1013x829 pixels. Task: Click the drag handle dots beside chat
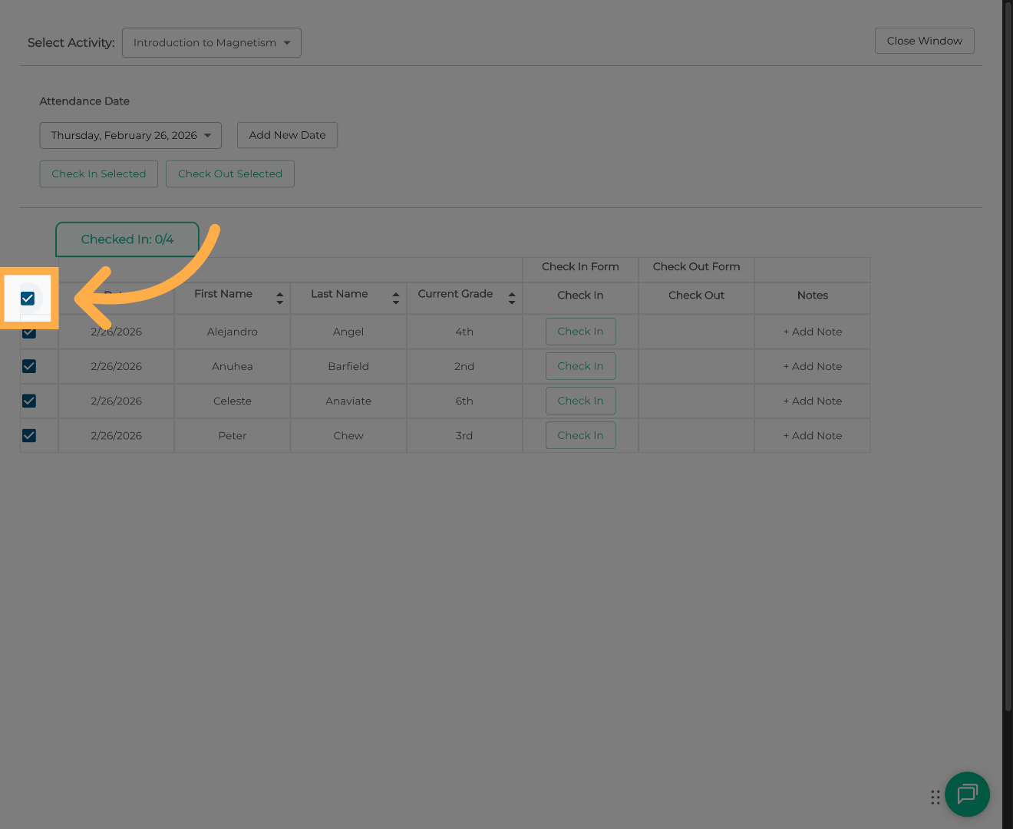pos(935,798)
